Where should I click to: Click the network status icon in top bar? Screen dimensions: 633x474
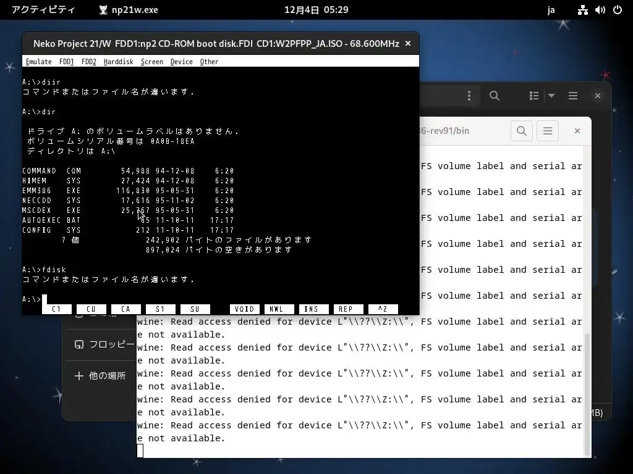tap(582, 10)
